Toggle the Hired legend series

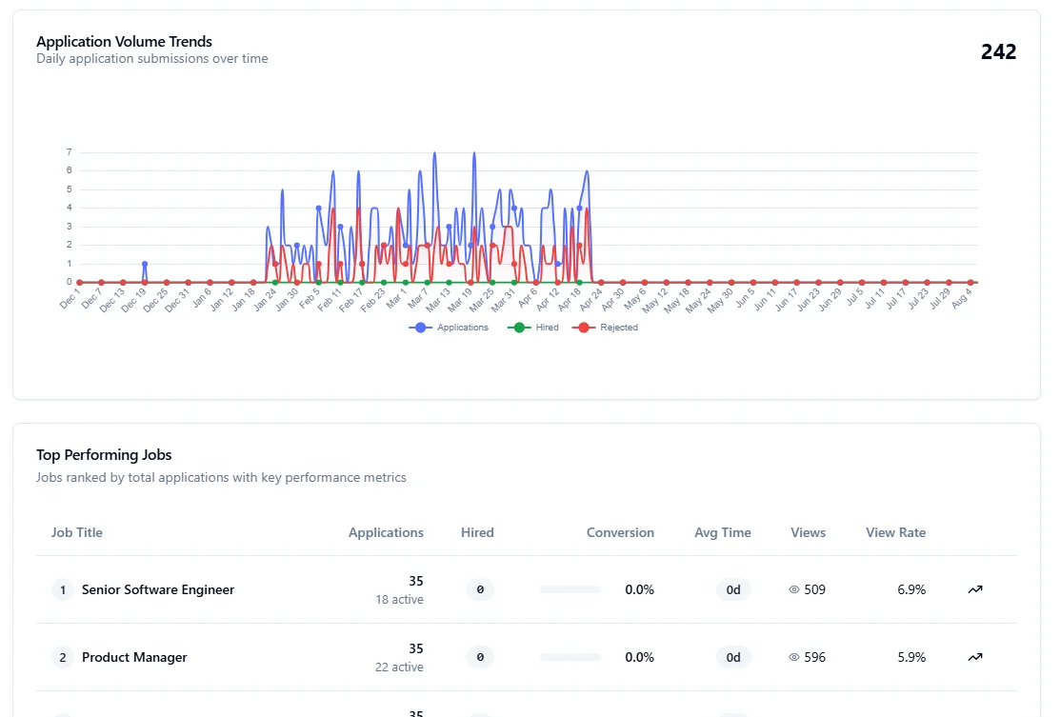tap(533, 328)
